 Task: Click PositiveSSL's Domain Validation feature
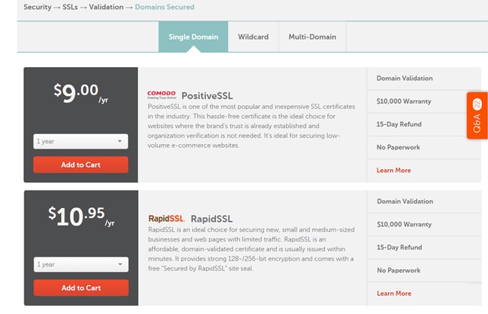click(405, 78)
